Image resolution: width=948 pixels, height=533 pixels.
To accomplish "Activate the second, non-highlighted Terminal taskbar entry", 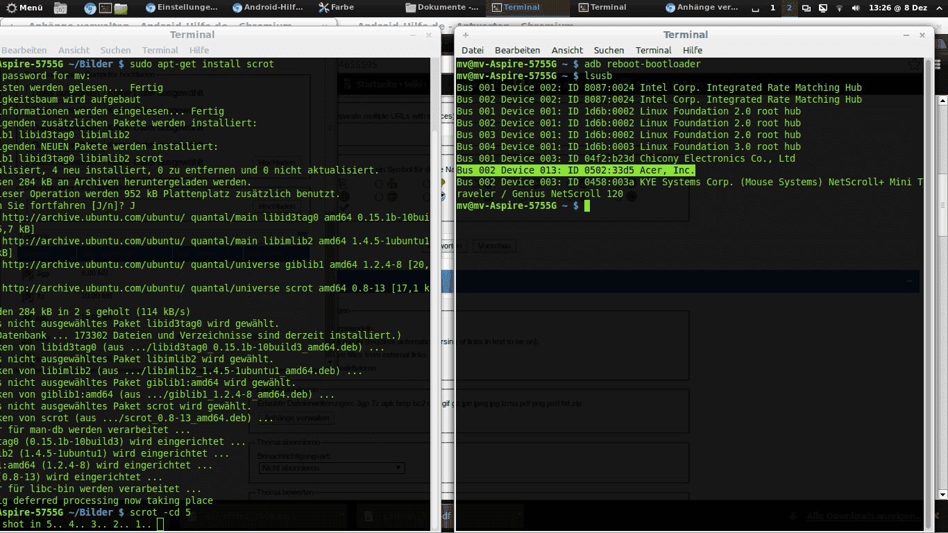I will coord(602,8).
